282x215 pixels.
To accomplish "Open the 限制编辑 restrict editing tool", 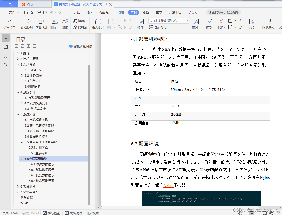I will pyautogui.click(x=268, y=24).
